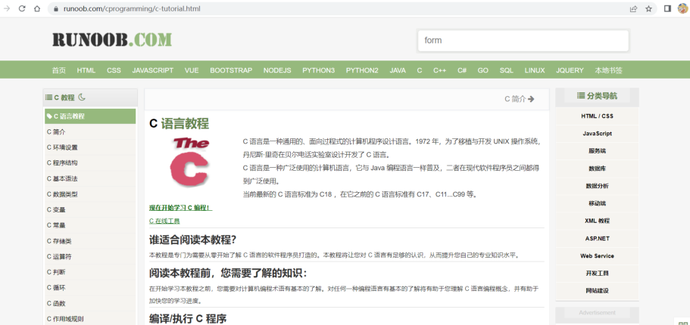Open GO in navigation bar
The image size is (690, 325).
tap(482, 70)
